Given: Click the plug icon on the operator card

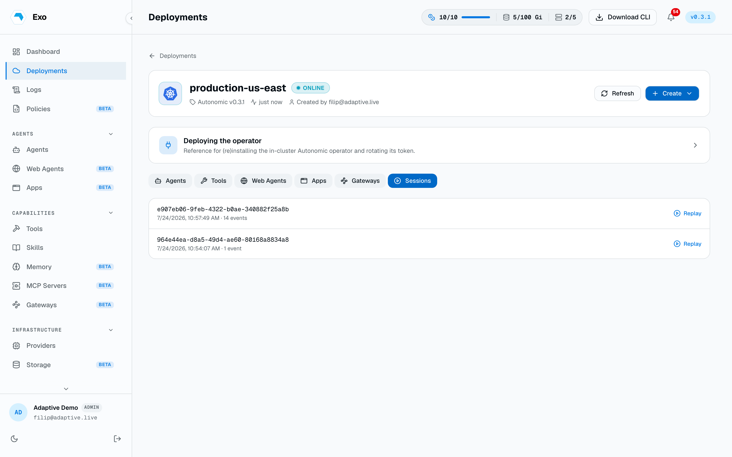Looking at the screenshot, I should 168,145.
